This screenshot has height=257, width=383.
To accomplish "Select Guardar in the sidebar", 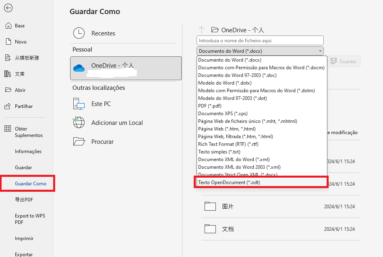I will coord(23,168).
